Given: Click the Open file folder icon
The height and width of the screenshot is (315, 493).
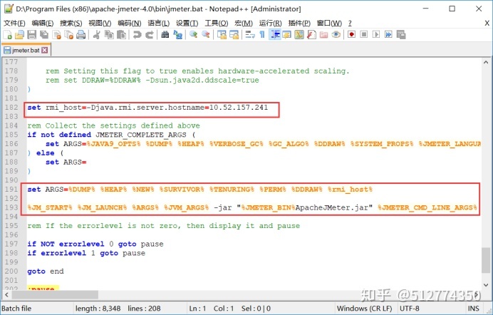Looking at the screenshot, I should pos(19,35).
